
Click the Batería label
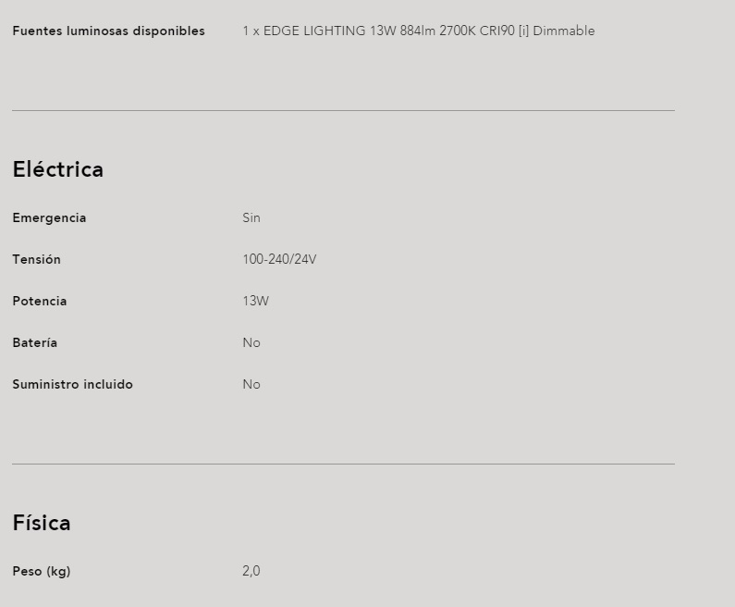tap(35, 343)
